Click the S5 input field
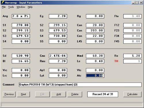The height and width of the screenshot is (108, 144). [58, 41]
